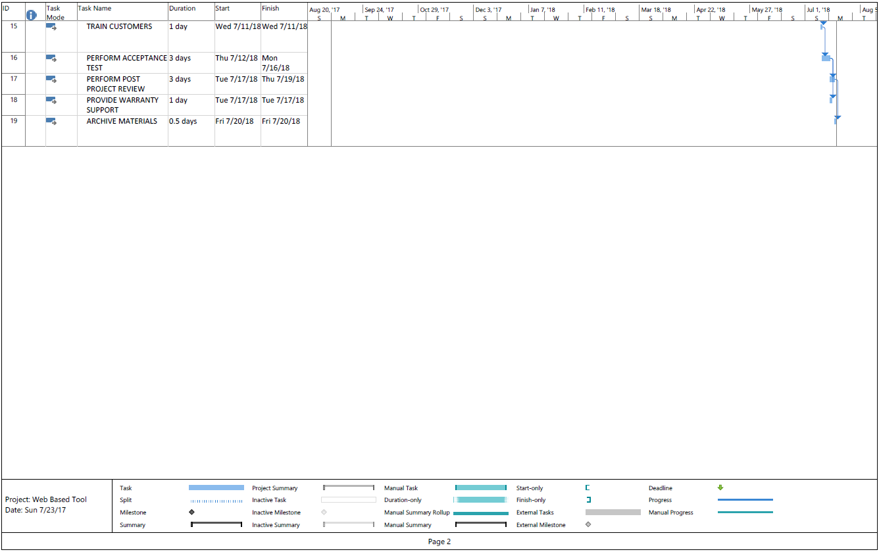Click the dotted Split line symbol in the legend
The height and width of the screenshot is (552, 879).
pyautogui.click(x=216, y=500)
